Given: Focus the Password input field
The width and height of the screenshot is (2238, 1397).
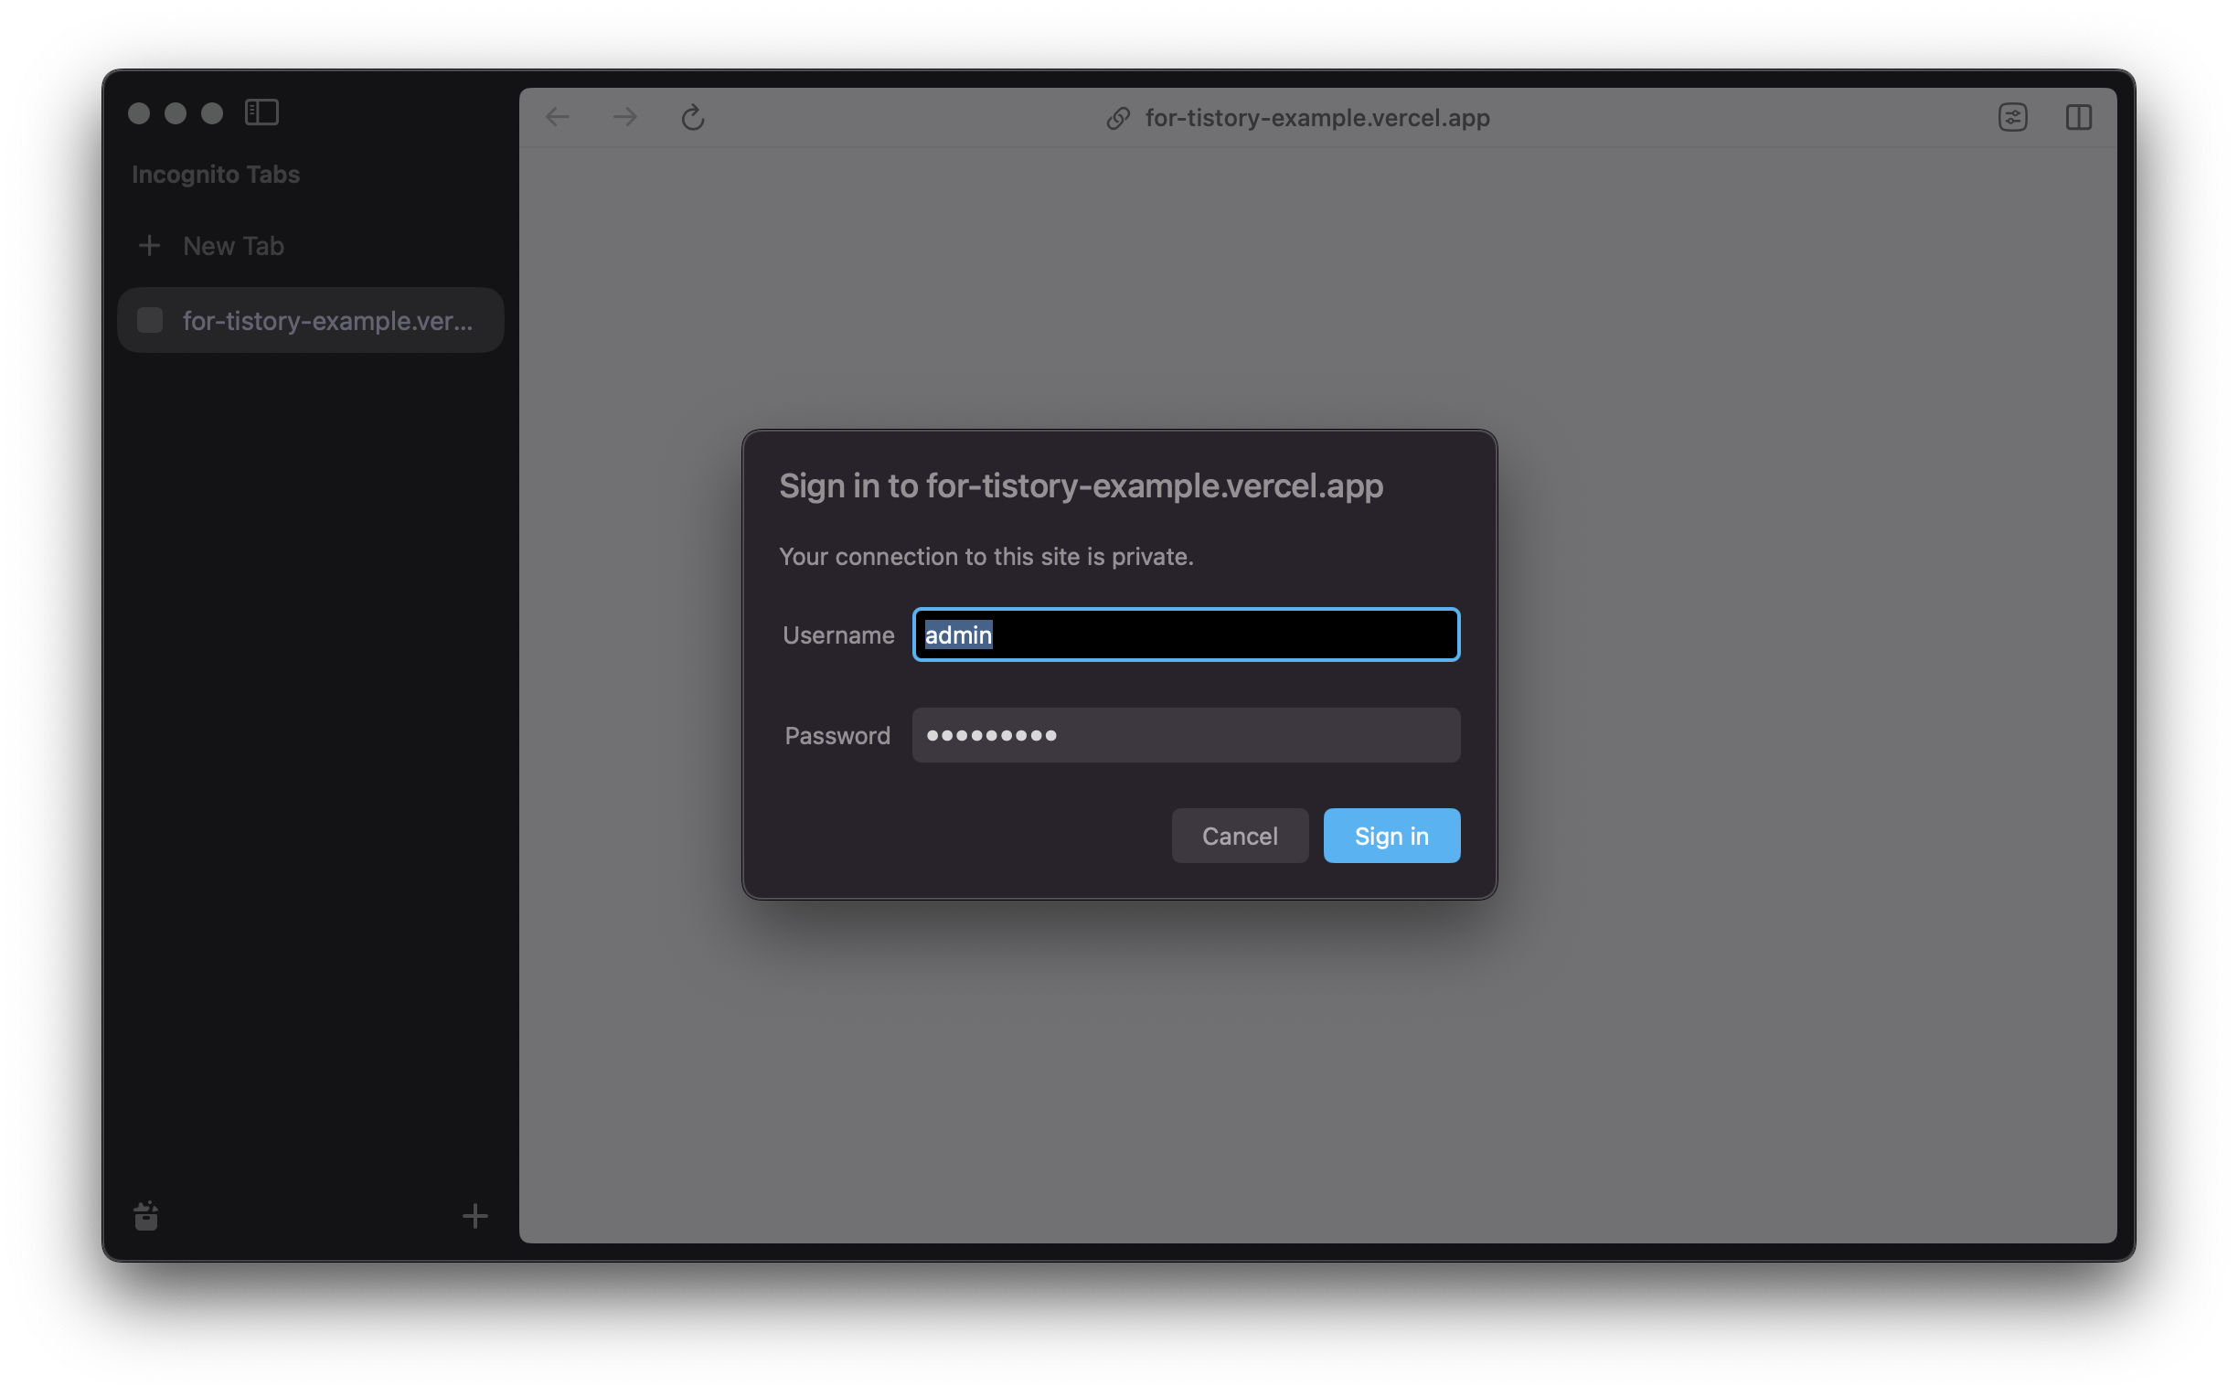Looking at the screenshot, I should (x=1186, y=735).
